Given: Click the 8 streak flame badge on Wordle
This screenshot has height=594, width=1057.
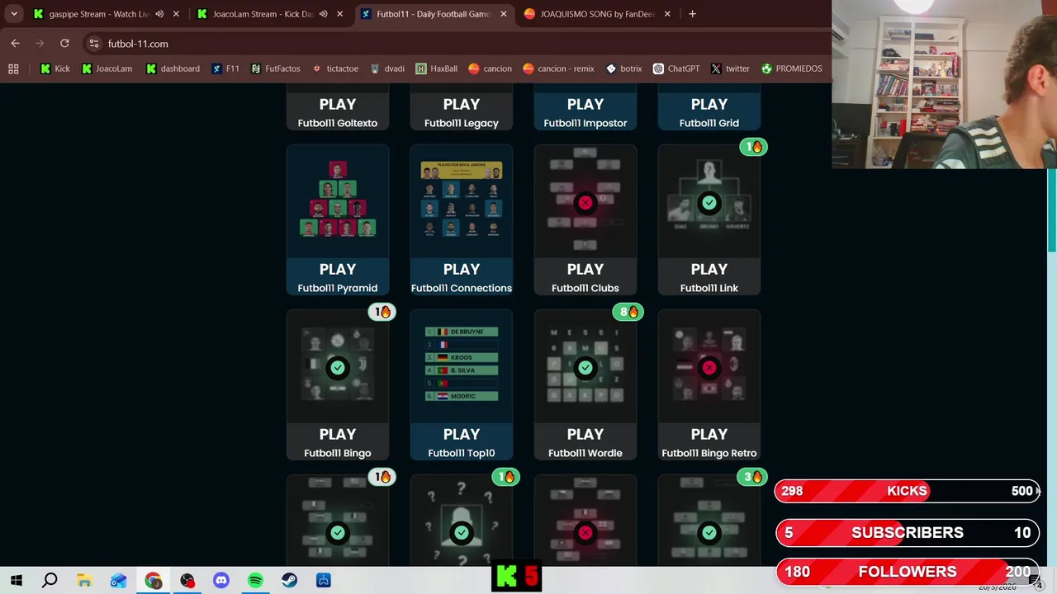Looking at the screenshot, I should (x=629, y=312).
